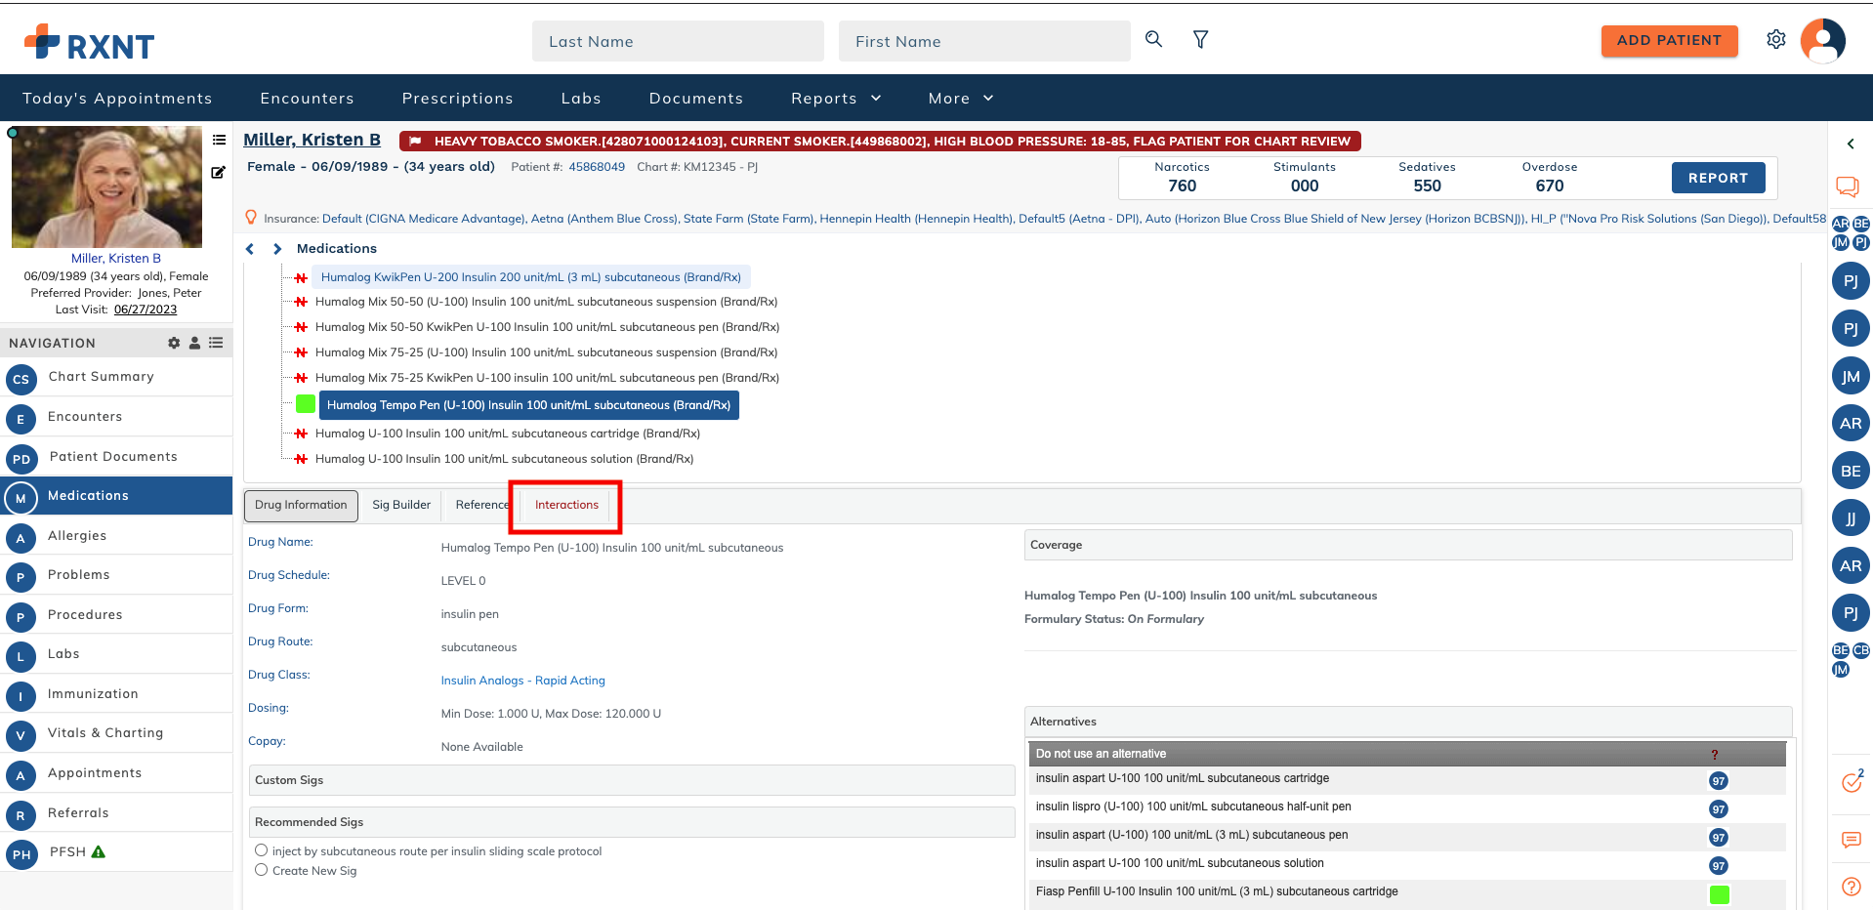
Task: Open the chat bubble icon in right sidebar
Action: 1847,186
